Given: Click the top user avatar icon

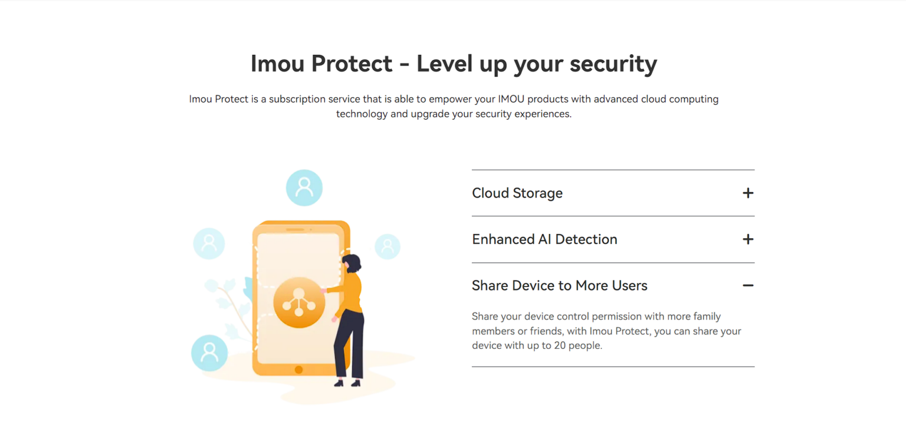Looking at the screenshot, I should pos(304,187).
